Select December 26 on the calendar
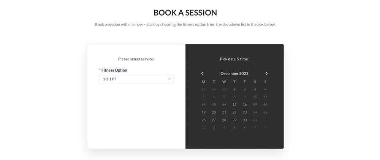This screenshot has height=160, width=380. pyautogui.click(x=203, y=120)
